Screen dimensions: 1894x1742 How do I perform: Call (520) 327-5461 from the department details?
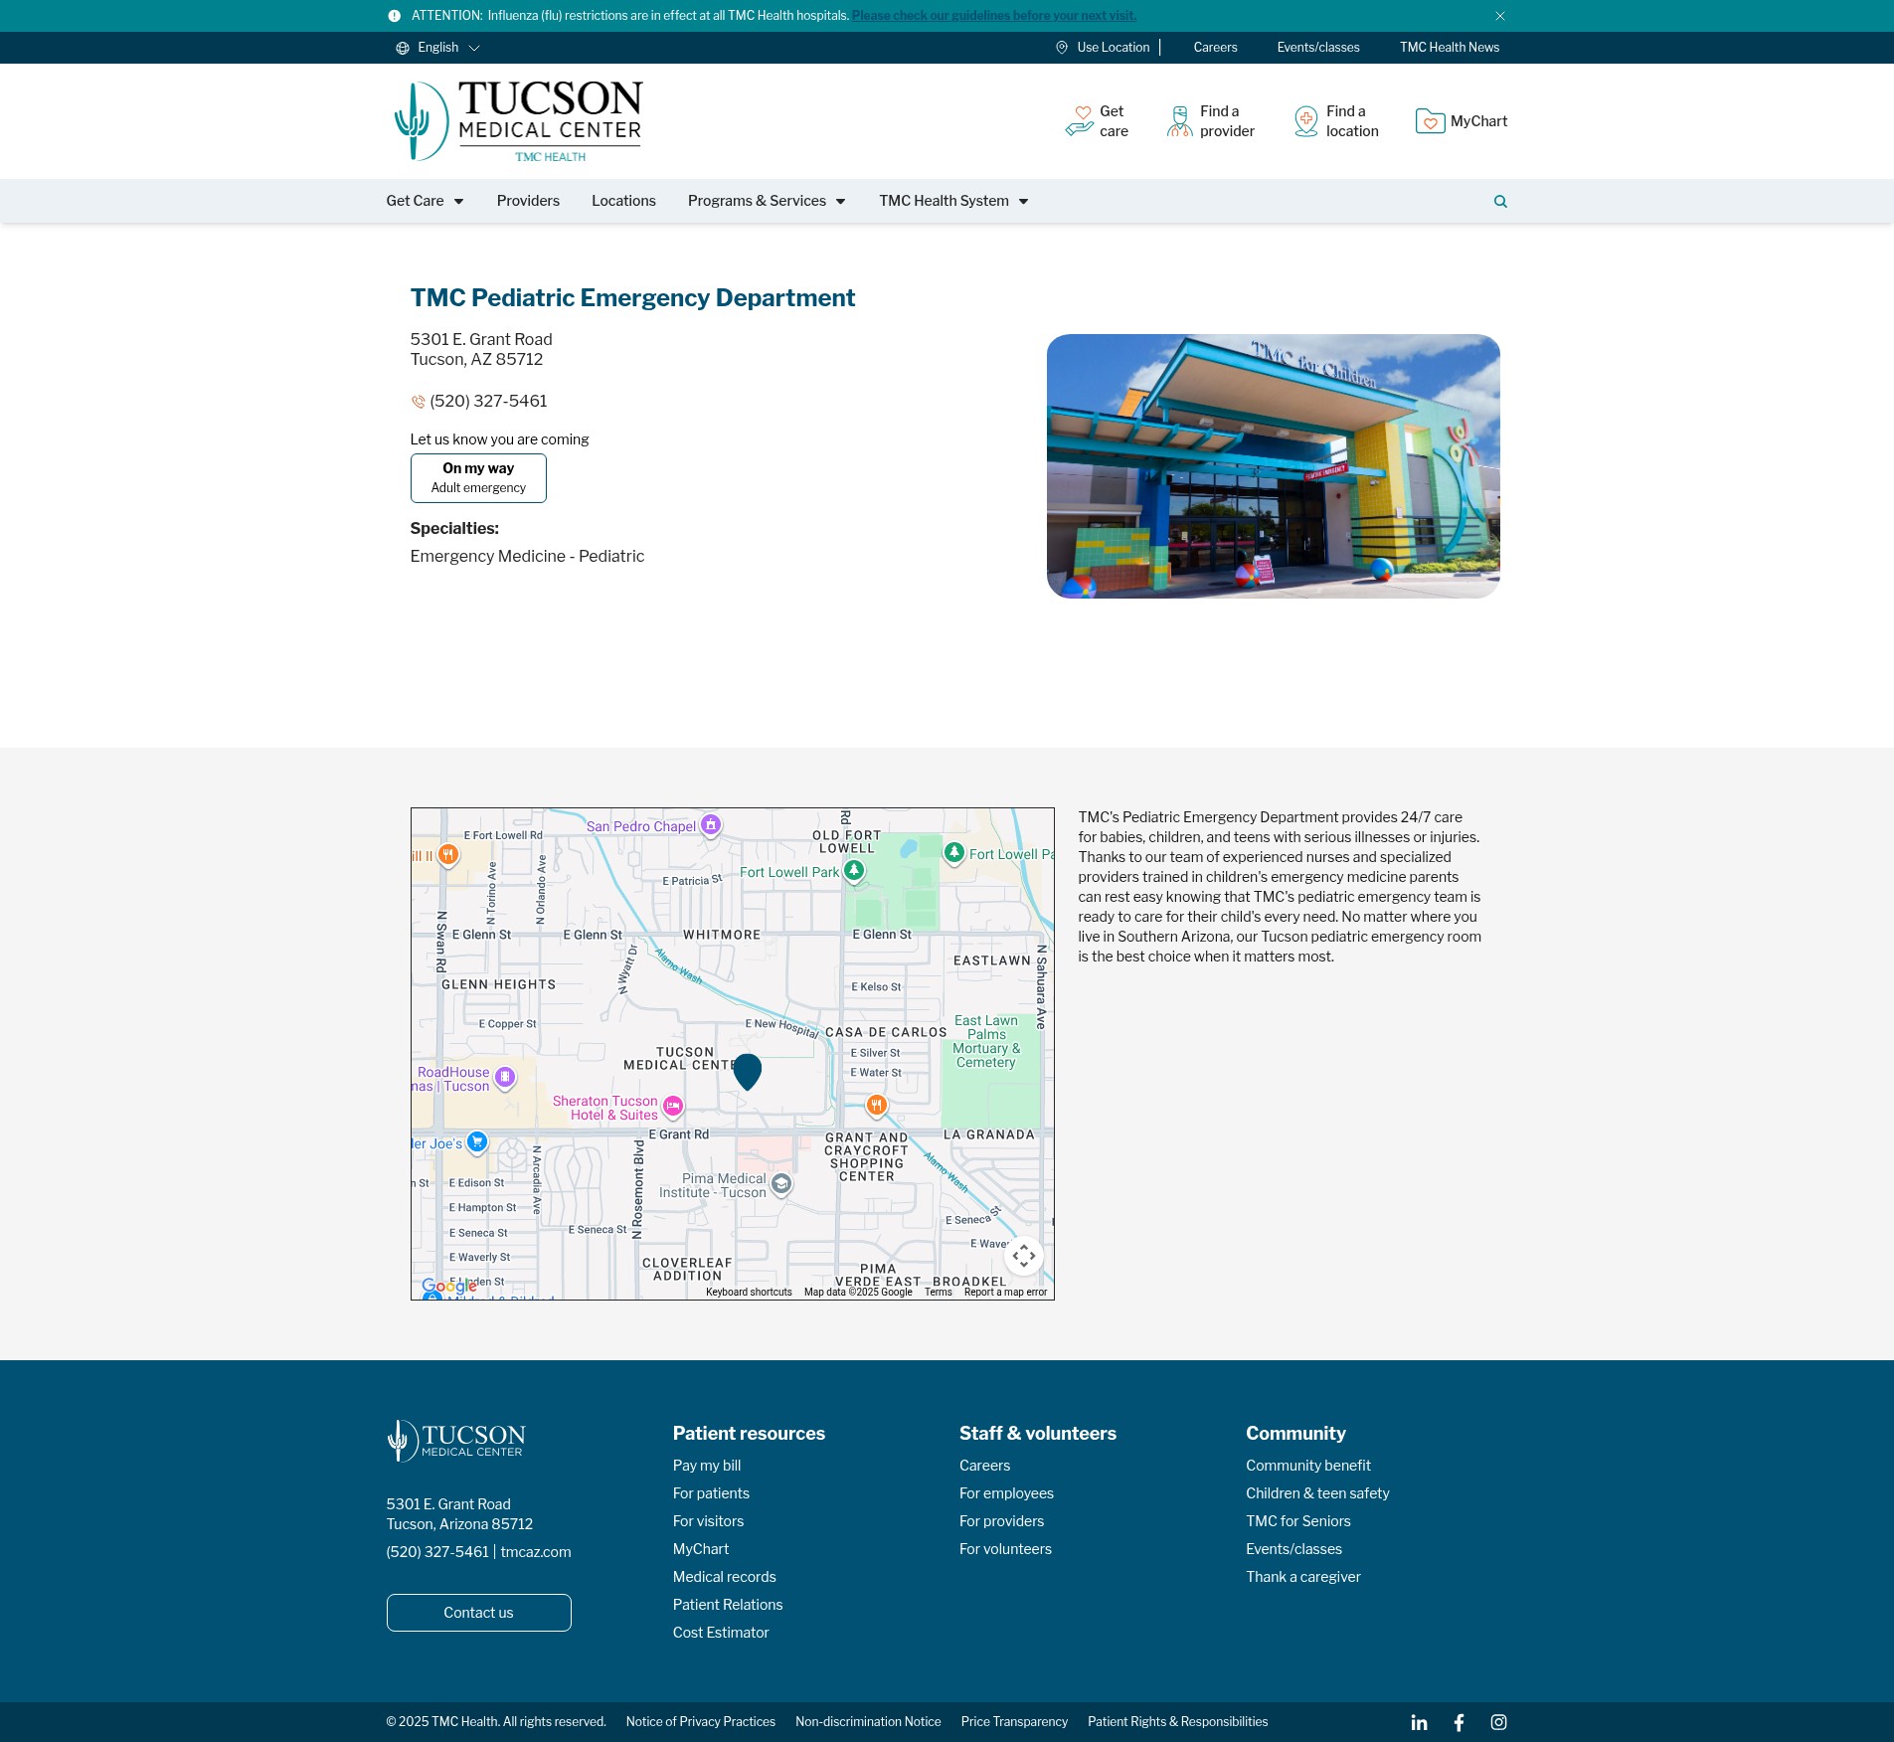click(x=488, y=402)
